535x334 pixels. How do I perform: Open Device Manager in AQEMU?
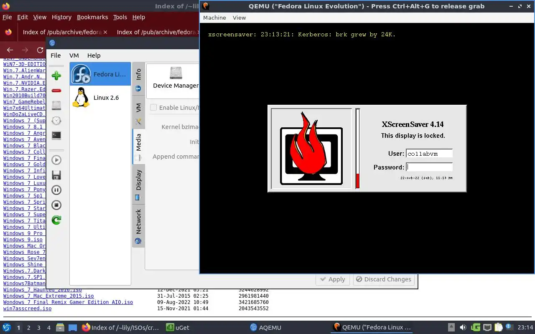(x=176, y=78)
